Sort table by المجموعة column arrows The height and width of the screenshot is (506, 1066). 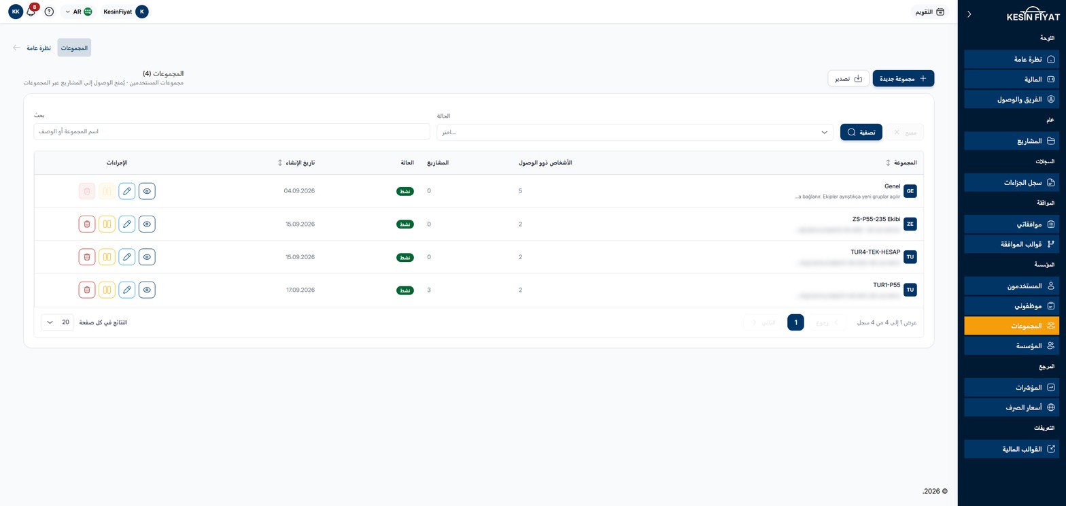(888, 163)
